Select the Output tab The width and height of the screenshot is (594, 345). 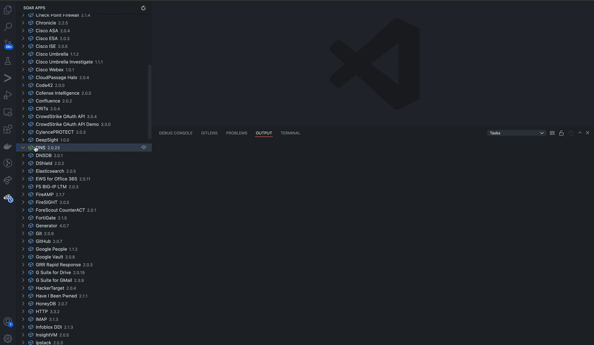point(264,133)
